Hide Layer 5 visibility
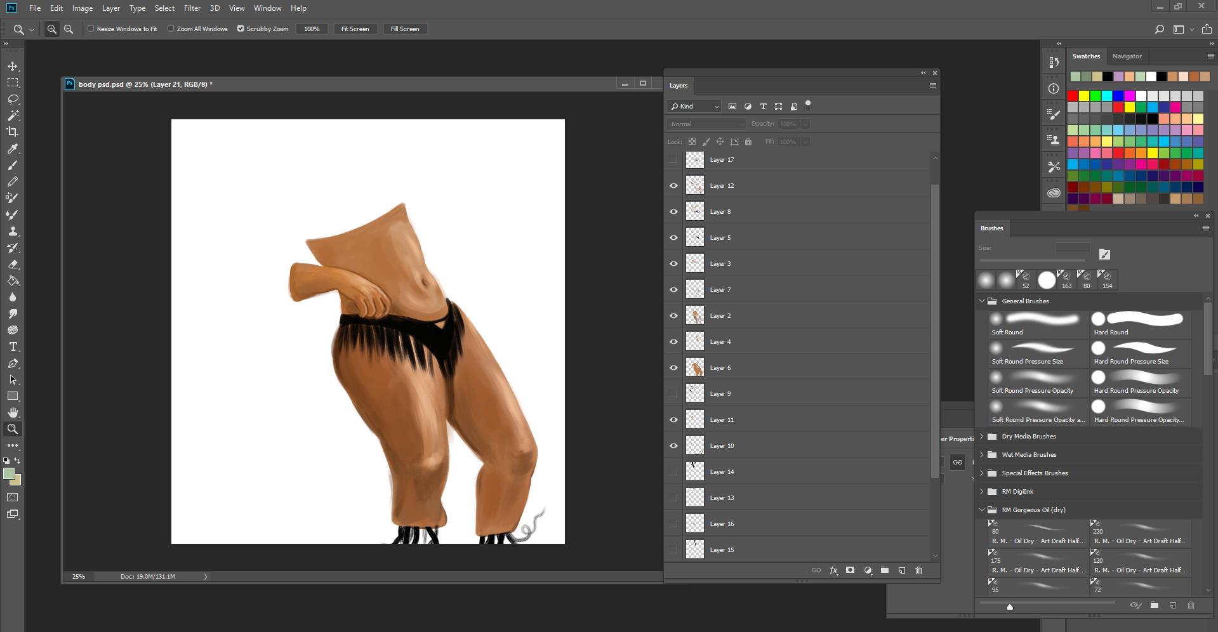Image resolution: width=1218 pixels, height=632 pixels. point(673,237)
